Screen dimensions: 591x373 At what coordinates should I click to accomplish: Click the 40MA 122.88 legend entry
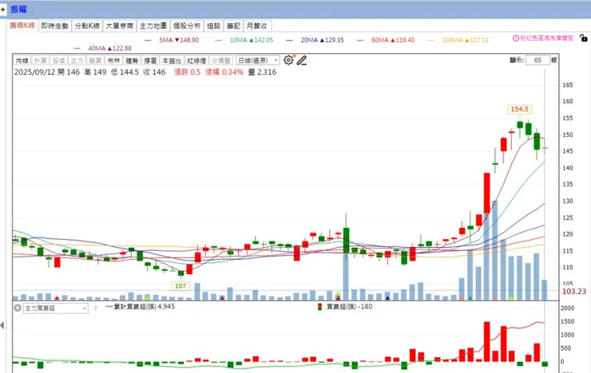click(x=103, y=48)
